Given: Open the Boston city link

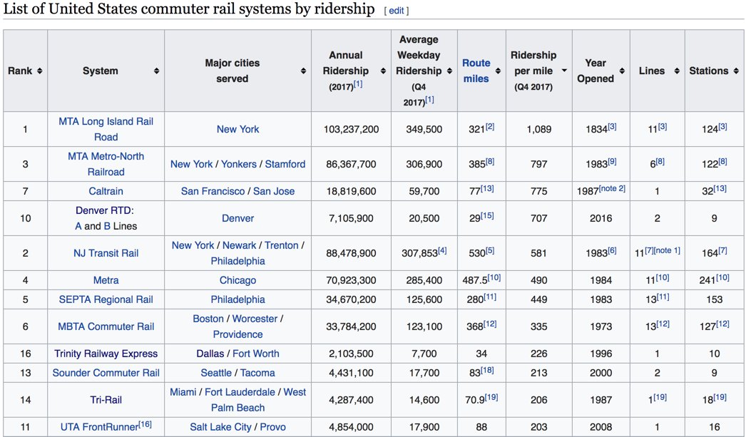Looking at the screenshot, I should [208, 319].
